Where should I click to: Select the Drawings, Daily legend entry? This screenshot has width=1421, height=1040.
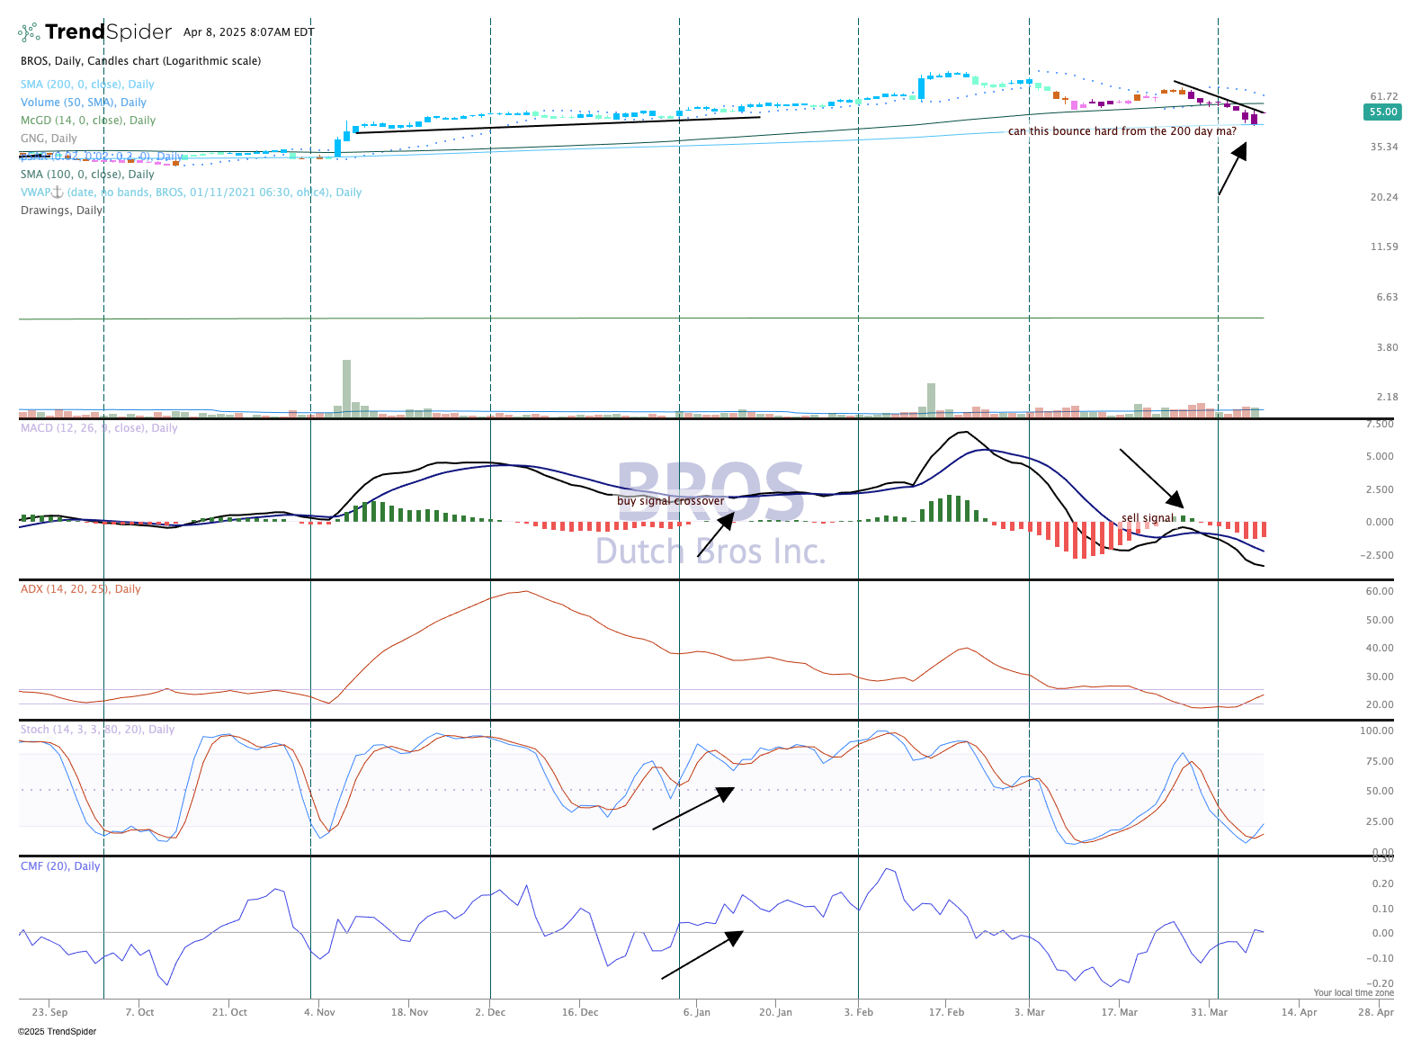[61, 211]
